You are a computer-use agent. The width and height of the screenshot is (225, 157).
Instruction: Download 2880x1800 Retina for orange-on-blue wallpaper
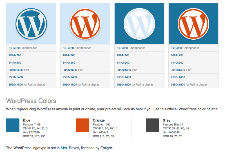click(178, 85)
